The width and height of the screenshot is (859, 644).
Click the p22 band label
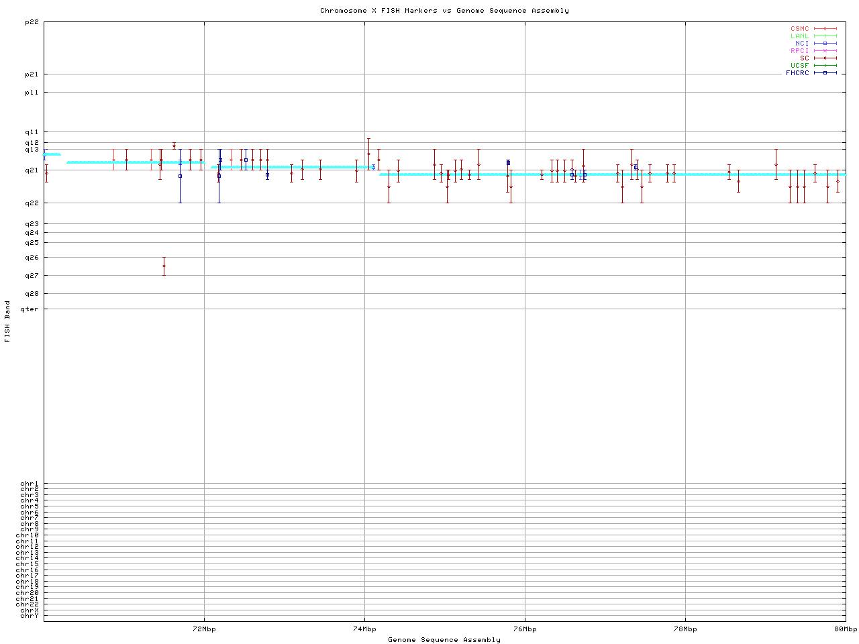click(32, 22)
